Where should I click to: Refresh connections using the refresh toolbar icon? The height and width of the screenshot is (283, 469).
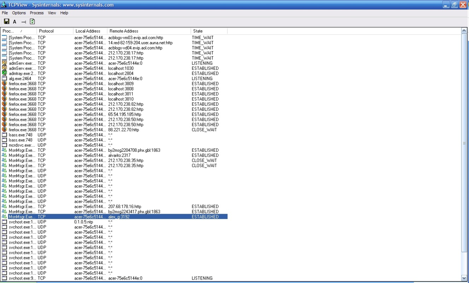point(31,21)
